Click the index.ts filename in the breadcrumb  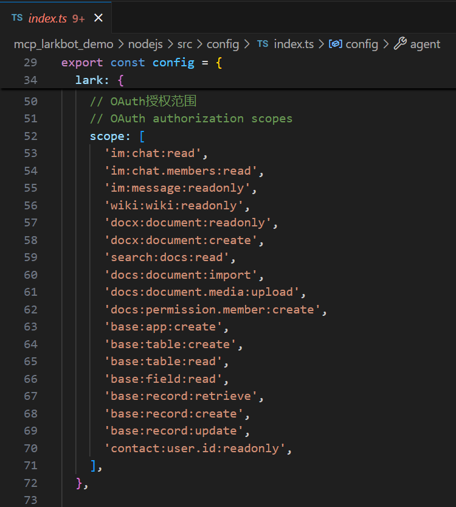[x=294, y=44]
